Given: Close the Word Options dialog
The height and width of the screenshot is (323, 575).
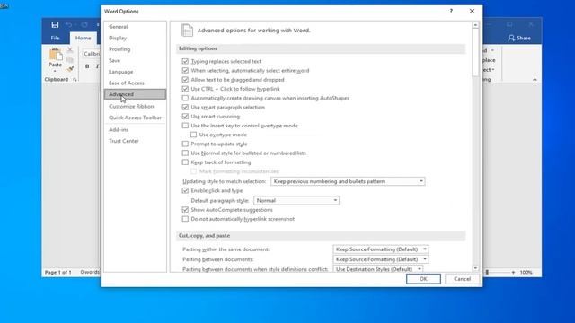Looking at the screenshot, I should click(x=472, y=11).
